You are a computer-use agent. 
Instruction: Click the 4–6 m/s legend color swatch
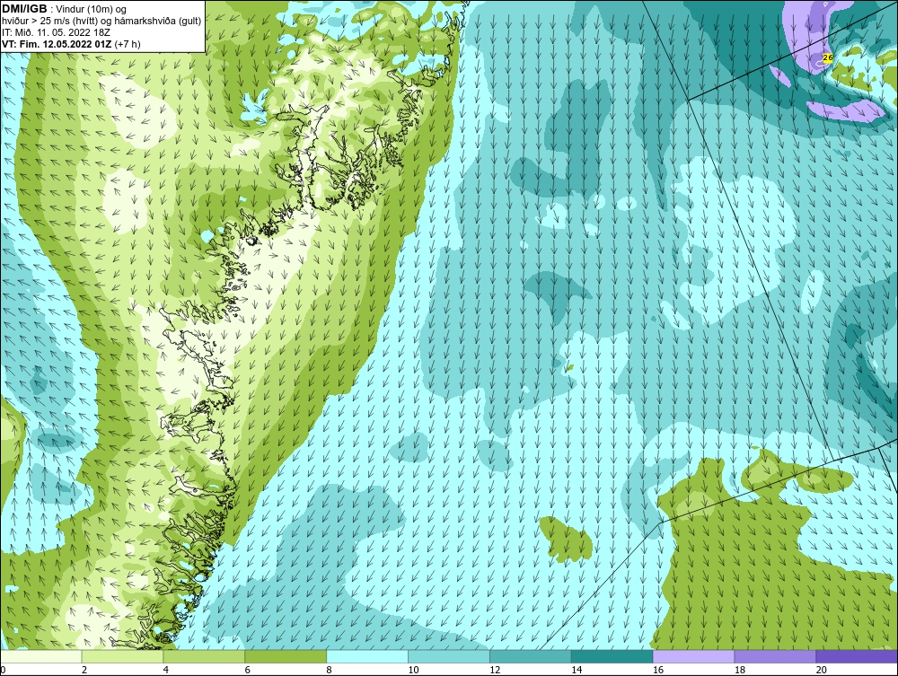(x=204, y=656)
